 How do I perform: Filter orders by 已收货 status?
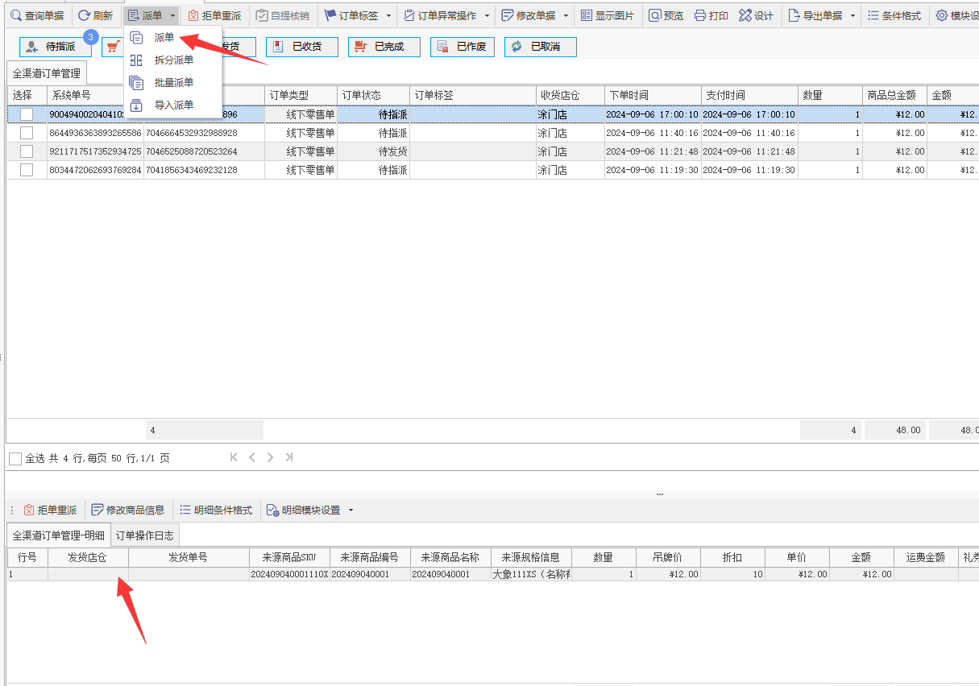pyautogui.click(x=302, y=47)
